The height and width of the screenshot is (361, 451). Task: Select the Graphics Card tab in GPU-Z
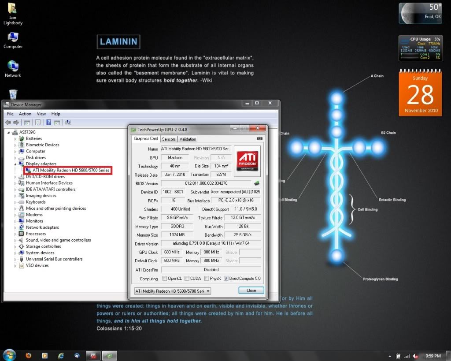coord(146,138)
